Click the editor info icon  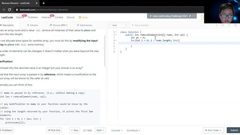(217, 25)
